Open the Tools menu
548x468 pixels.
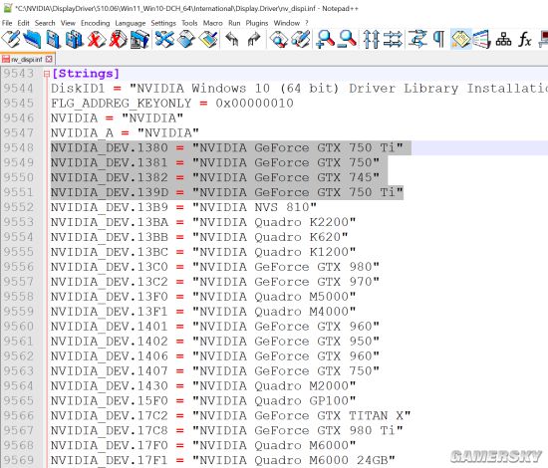[x=189, y=23]
